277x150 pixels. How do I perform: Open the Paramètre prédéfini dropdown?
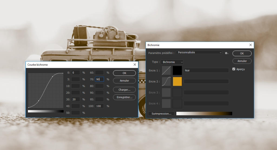(x=199, y=53)
